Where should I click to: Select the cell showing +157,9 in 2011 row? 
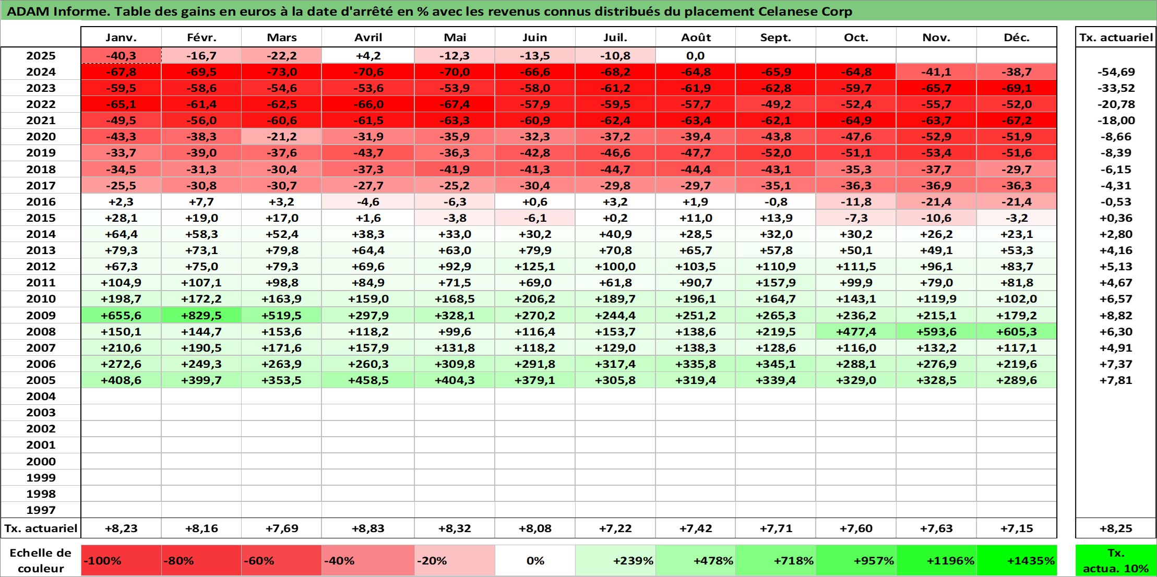point(776,282)
